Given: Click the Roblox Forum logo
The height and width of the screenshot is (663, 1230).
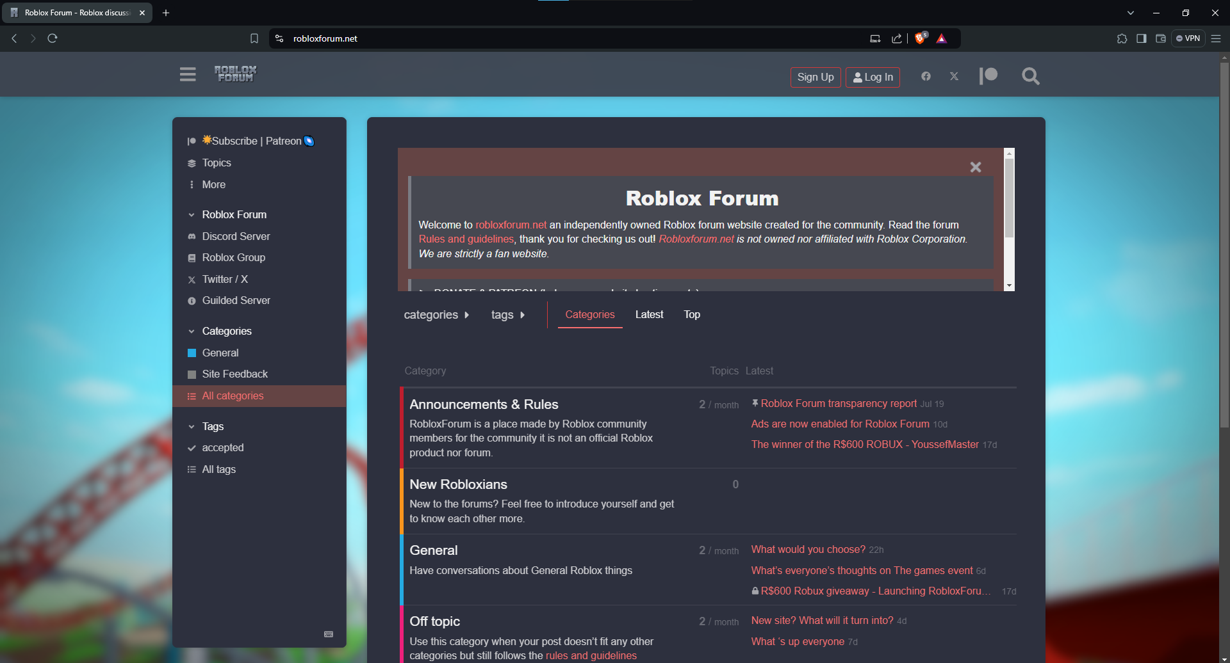Looking at the screenshot, I should (x=235, y=74).
